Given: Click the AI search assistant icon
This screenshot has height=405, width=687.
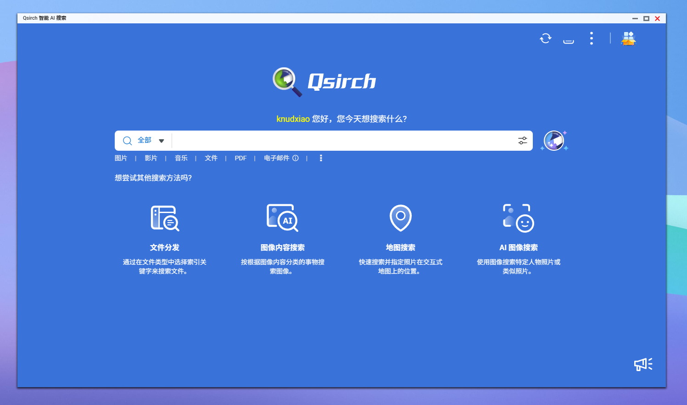Looking at the screenshot, I should pyautogui.click(x=554, y=141).
